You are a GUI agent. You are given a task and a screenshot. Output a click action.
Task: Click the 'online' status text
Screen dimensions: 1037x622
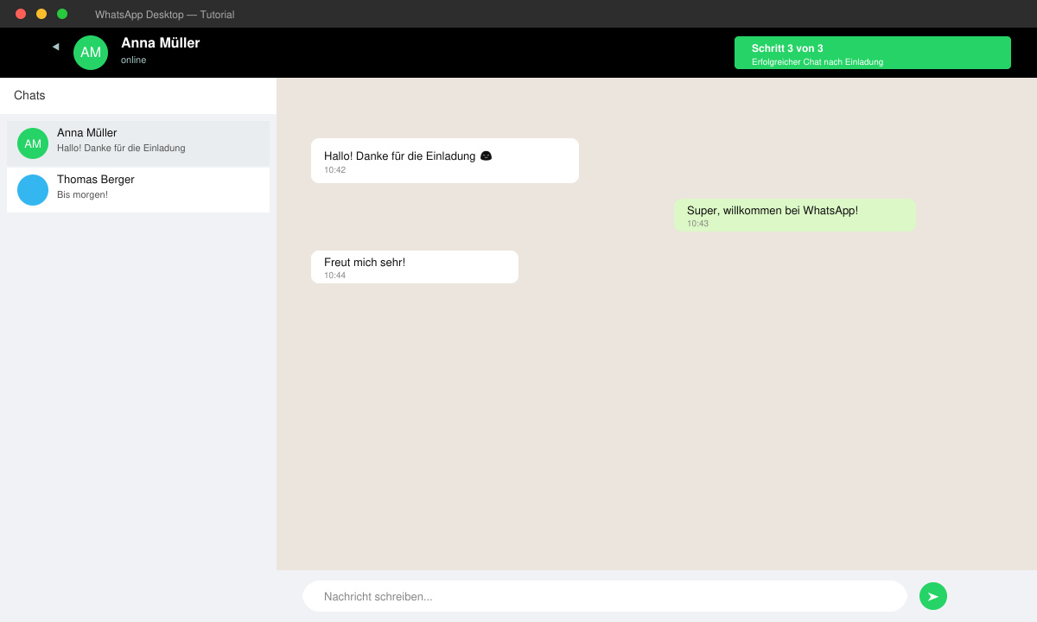click(134, 60)
